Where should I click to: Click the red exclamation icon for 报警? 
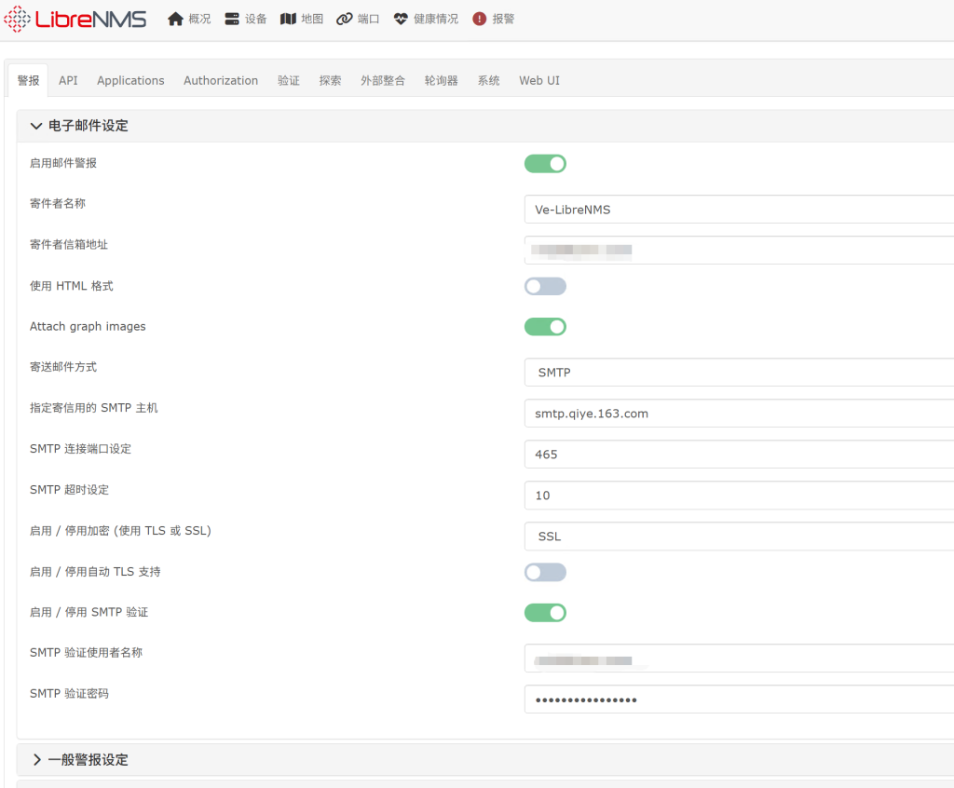pyautogui.click(x=480, y=20)
